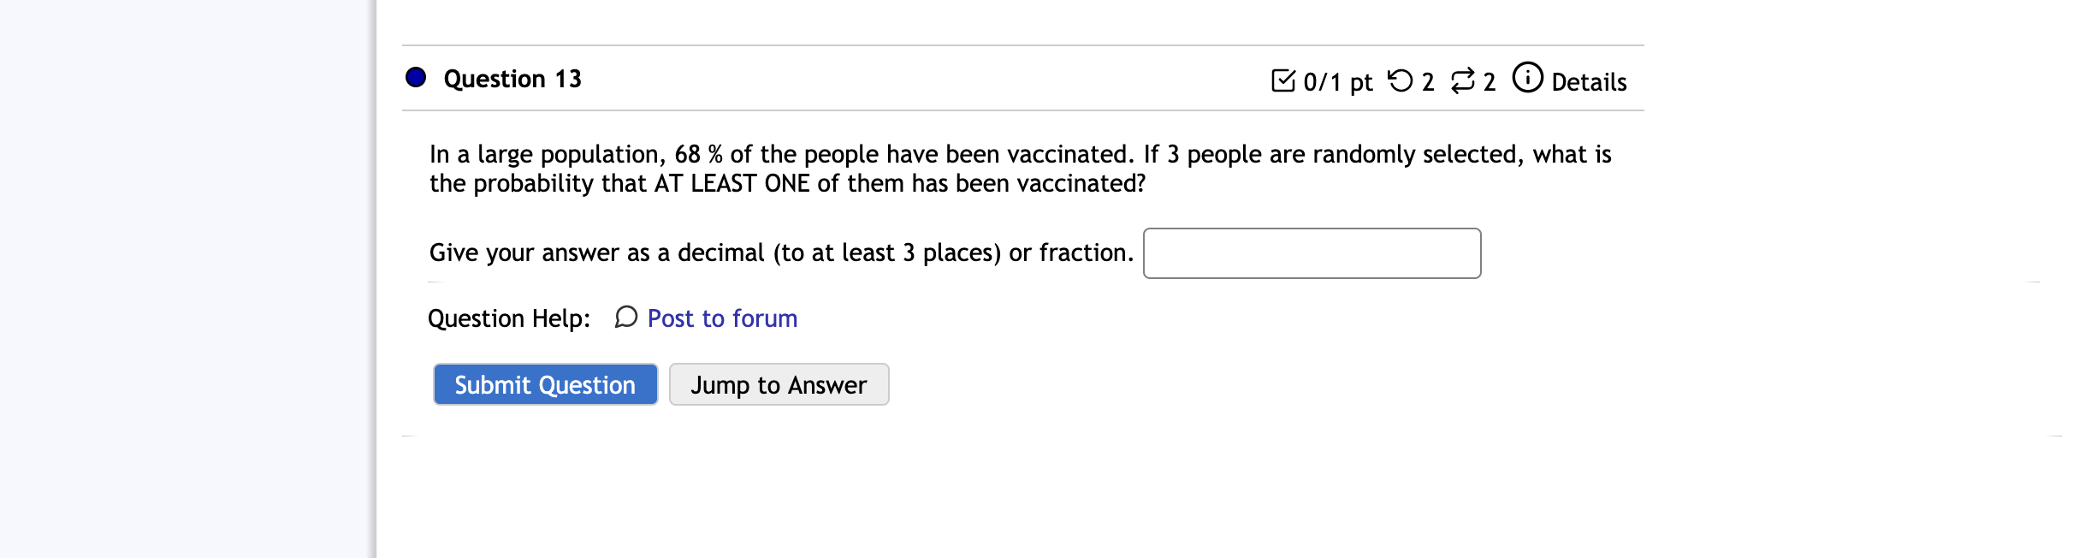Click the 0/1 pt score text

coord(1338,82)
